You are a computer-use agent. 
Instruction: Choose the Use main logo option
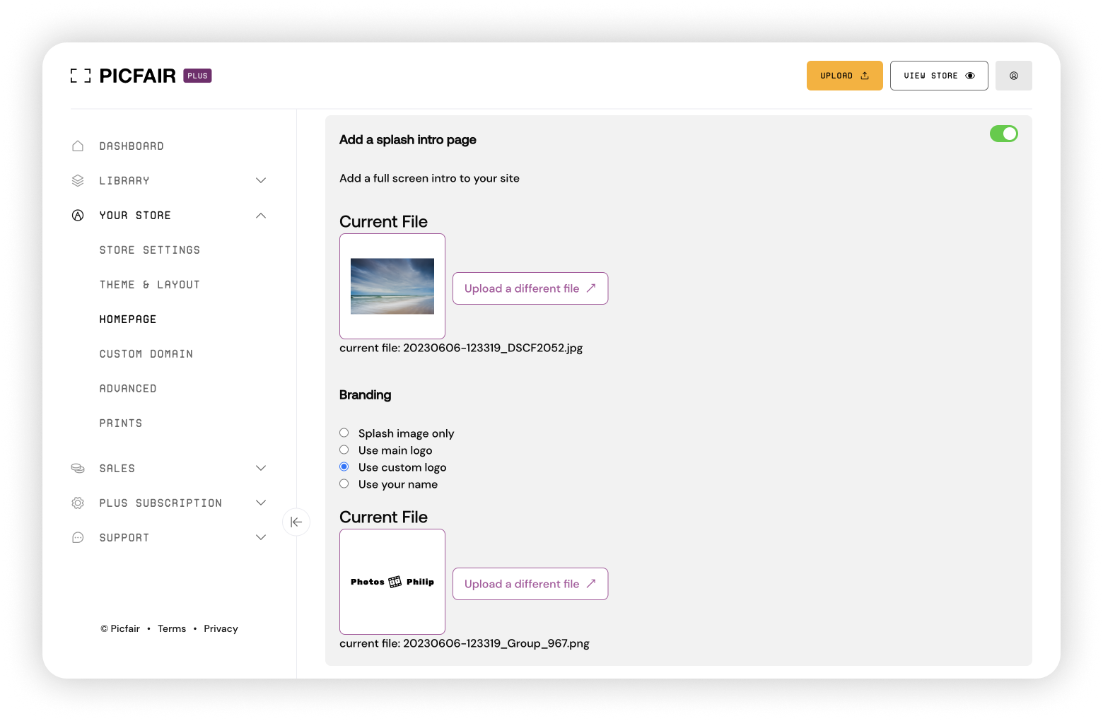click(x=344, y=450)
